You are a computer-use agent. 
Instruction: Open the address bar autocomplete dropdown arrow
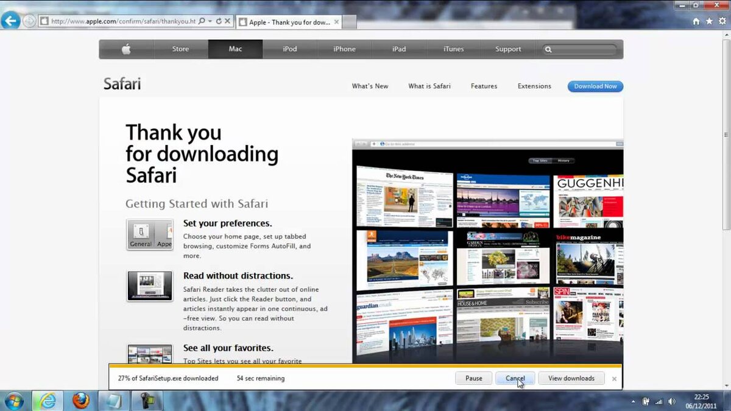(x=210, y=21)
